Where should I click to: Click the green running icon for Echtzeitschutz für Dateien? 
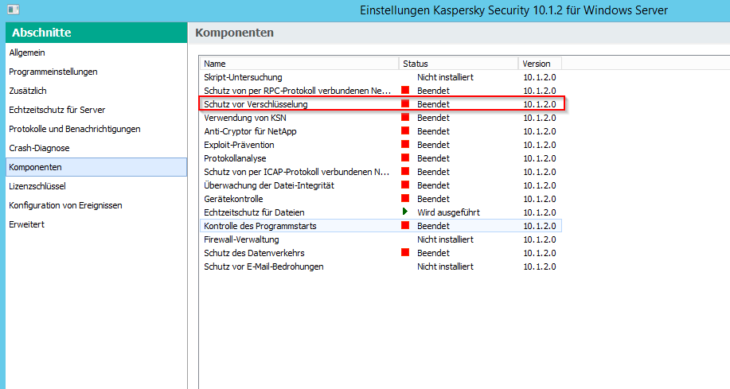coord(405,212)
